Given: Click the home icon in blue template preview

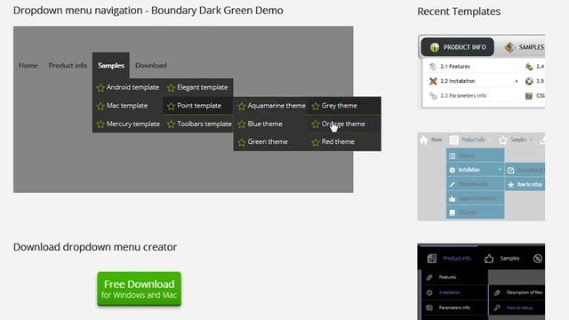Looking at the screenshot, I should [424, 140].
